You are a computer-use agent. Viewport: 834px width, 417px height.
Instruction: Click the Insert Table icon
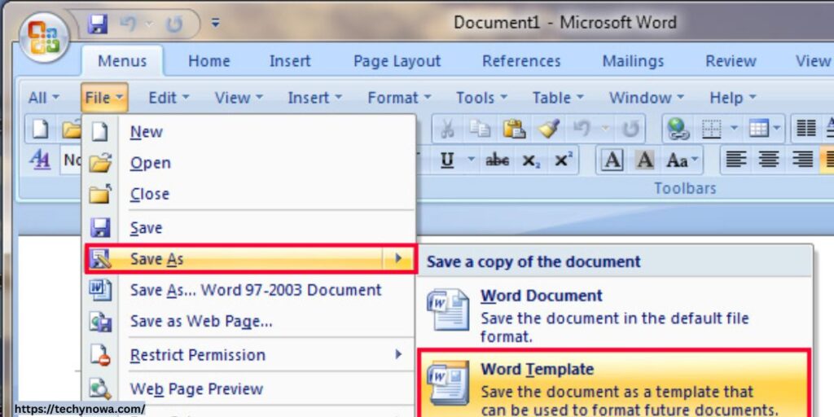pyautogui.click(x=758, y=129)
